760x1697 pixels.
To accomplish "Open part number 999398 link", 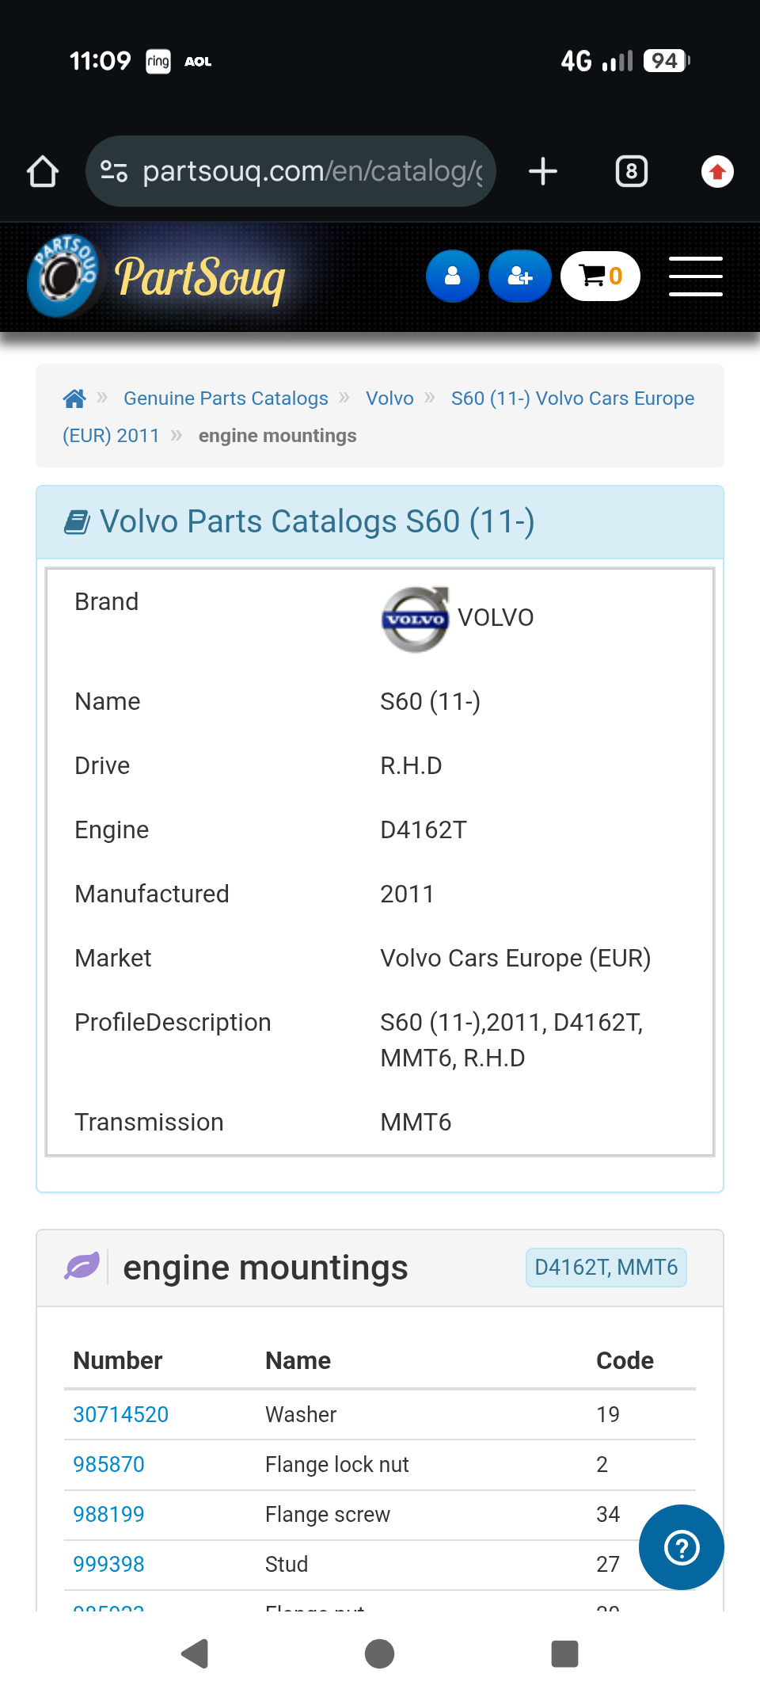I will tap(108, 1564).
